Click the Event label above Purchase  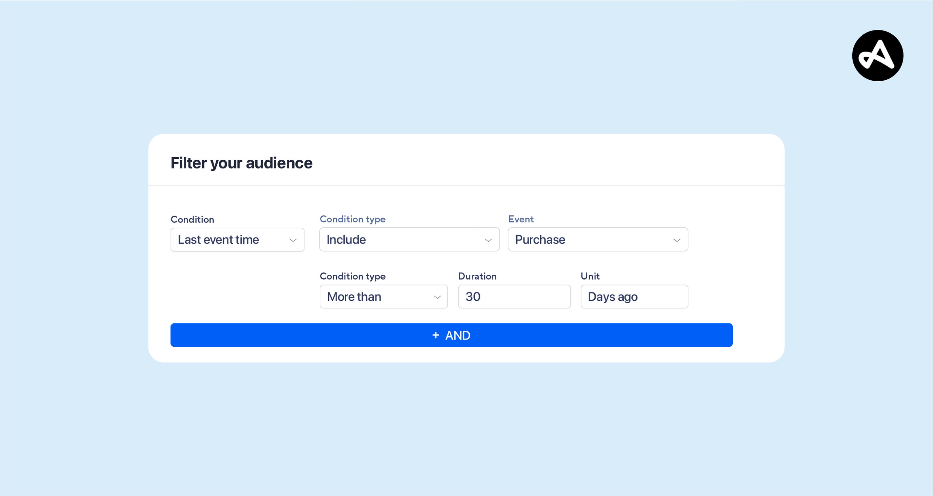pyautogui.click(x=521, y=219)
